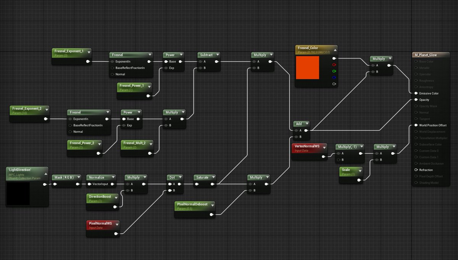458x260 pixels.
Task: Click the Multiply(,-1) node's B input pin
Action: [x=338, y=160]
